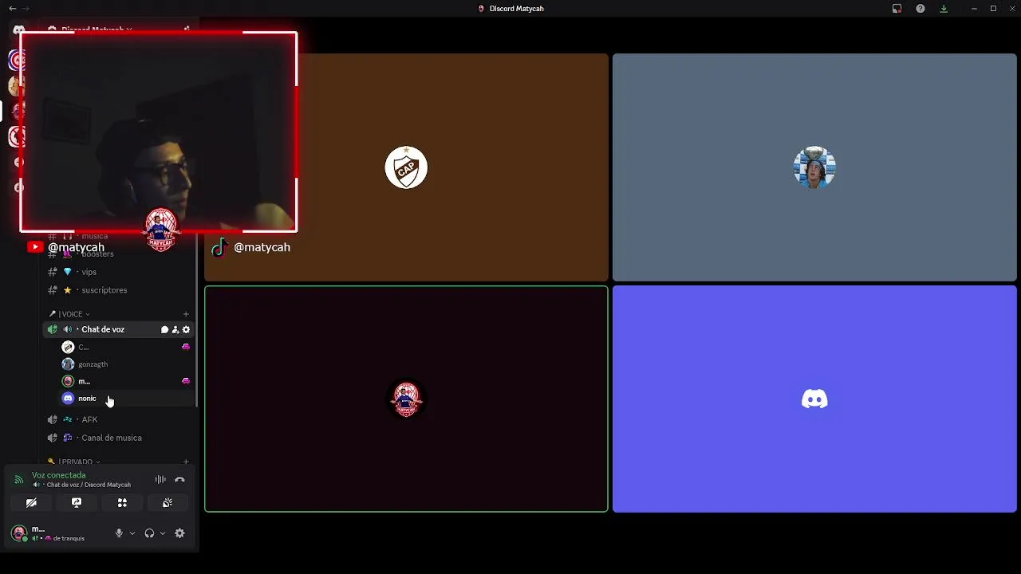Open noise suppression waveform icon
This screenshot has height=574, width=1021.
click(x=160, y=480)
